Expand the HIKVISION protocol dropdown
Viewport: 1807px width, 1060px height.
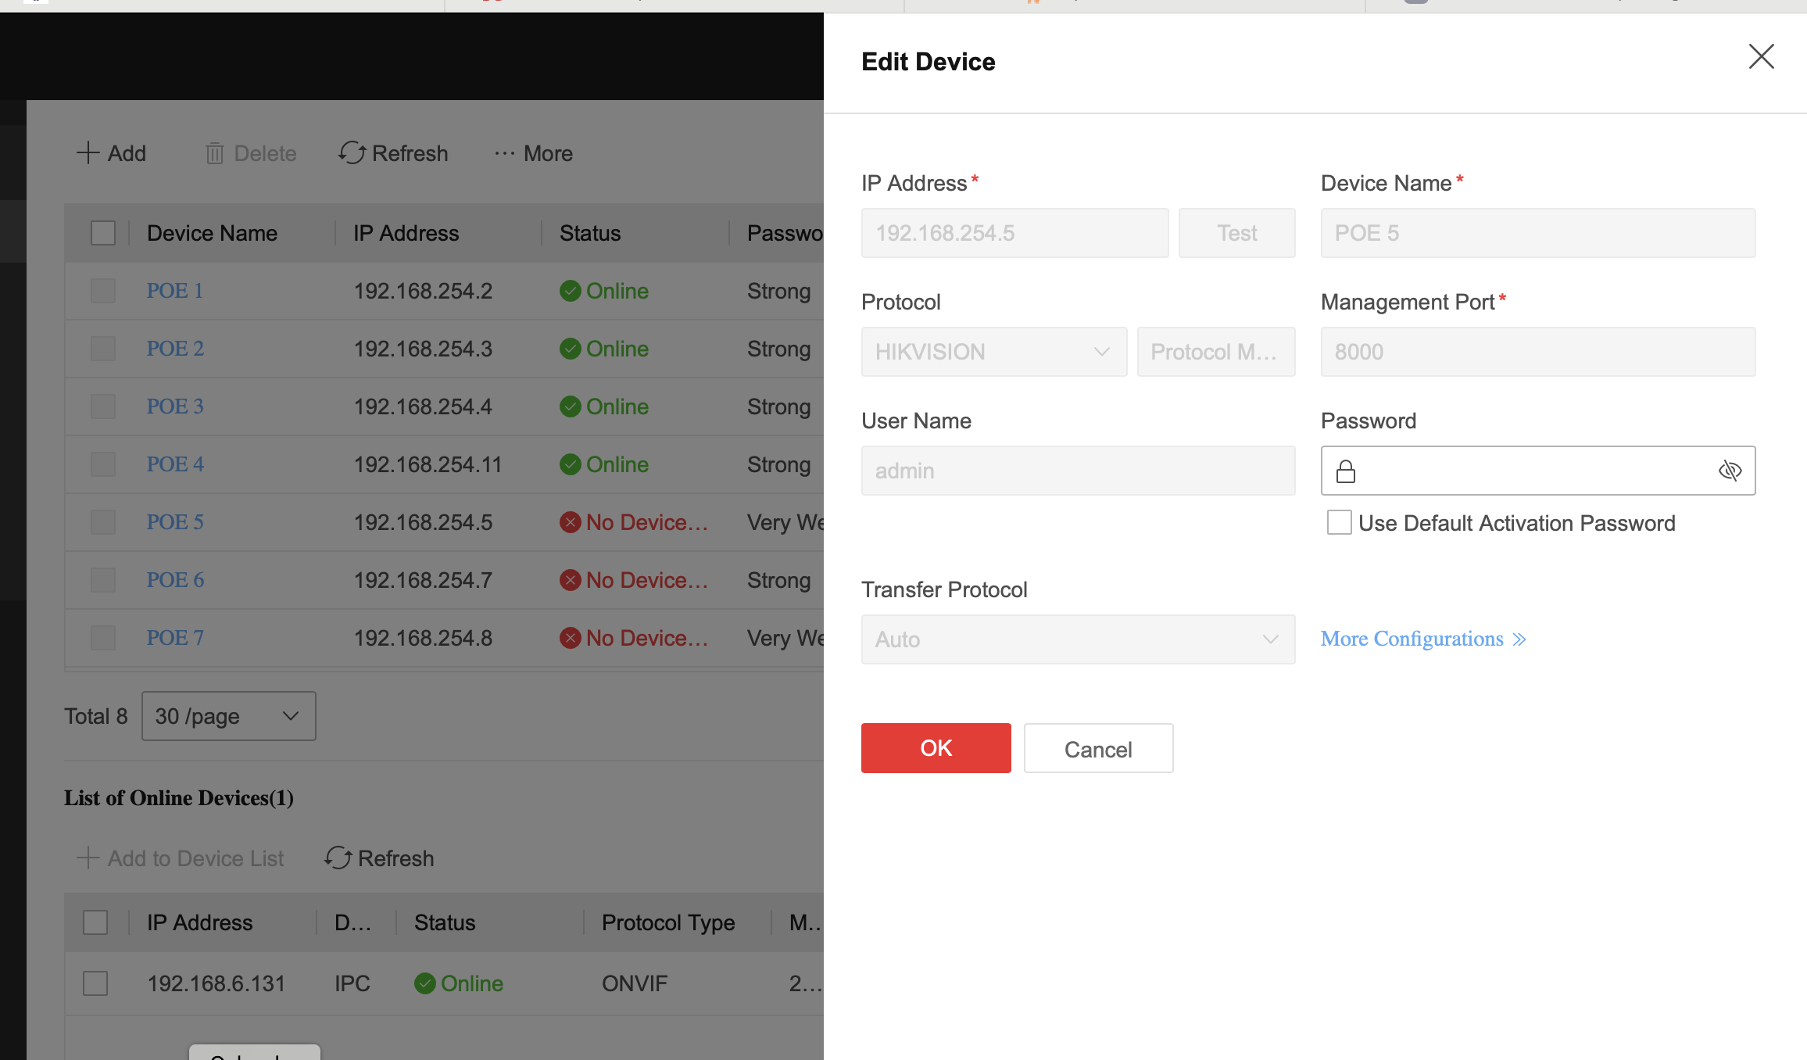(993, 352)
